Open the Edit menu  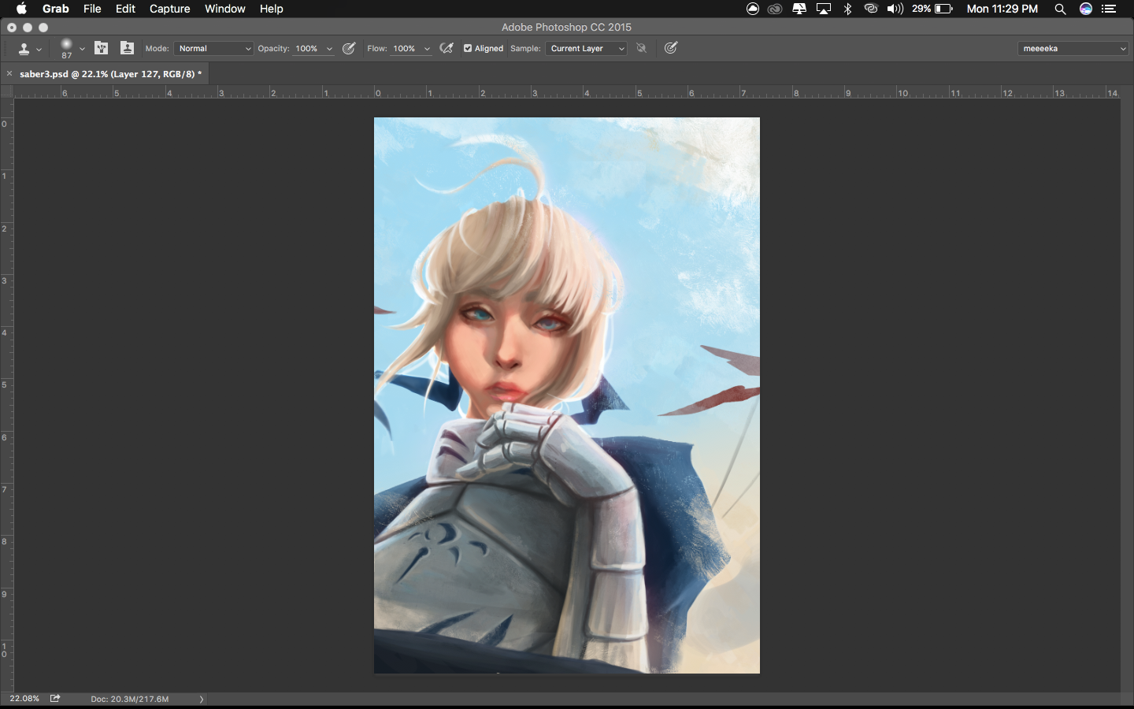125,9
